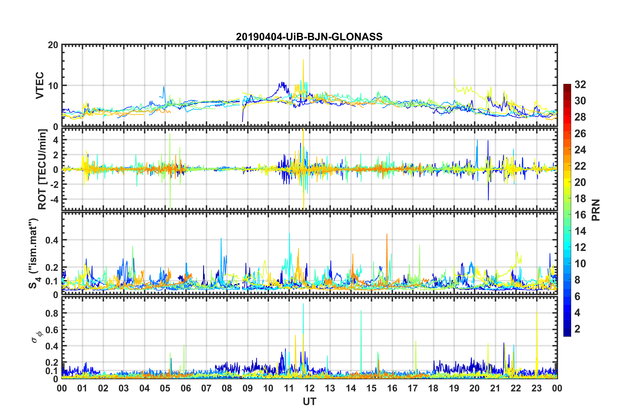Screen dimensions: 619x420
Task: Select the S4 ("ism.mat") axis label
Action: 33,254
